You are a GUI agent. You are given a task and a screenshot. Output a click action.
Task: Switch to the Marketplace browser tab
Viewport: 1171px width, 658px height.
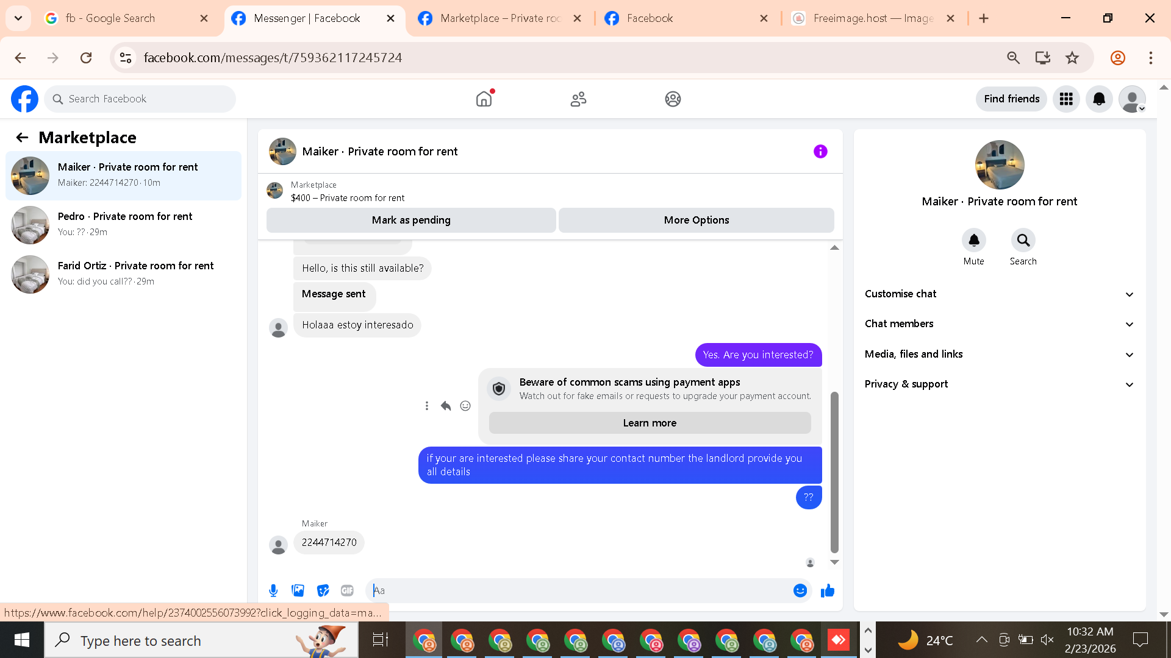coord(499,18)
